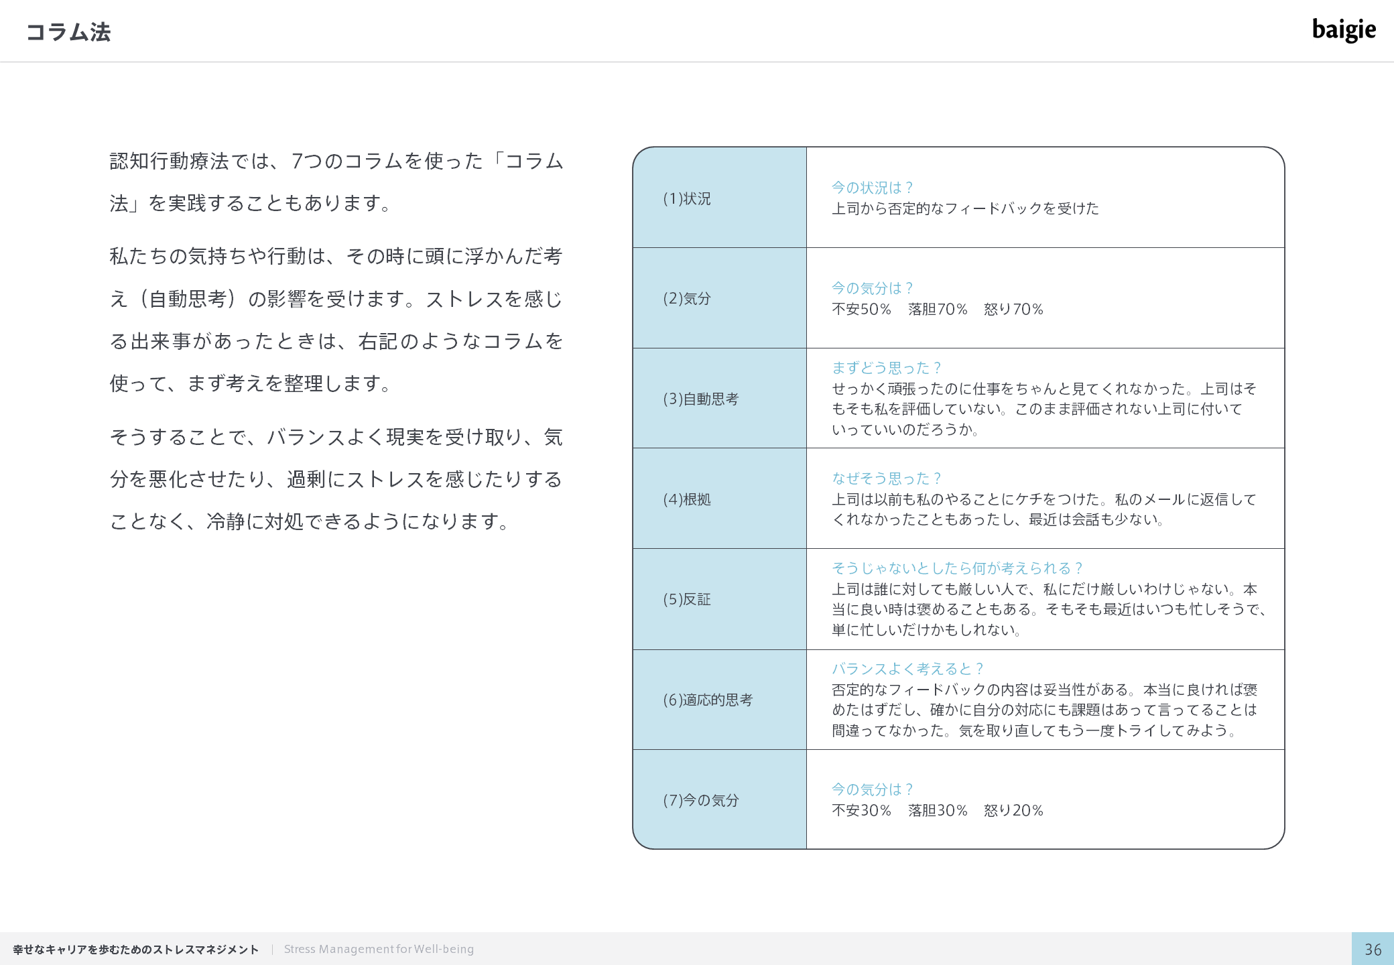Click the 不安50% 落胆70% 怒り70% text

pos(937,309)
